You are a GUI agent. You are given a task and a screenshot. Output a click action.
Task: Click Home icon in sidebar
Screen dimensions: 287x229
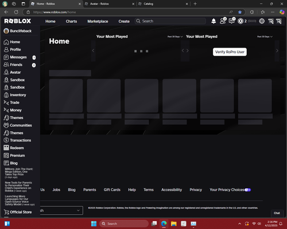(x=6, y=42)
